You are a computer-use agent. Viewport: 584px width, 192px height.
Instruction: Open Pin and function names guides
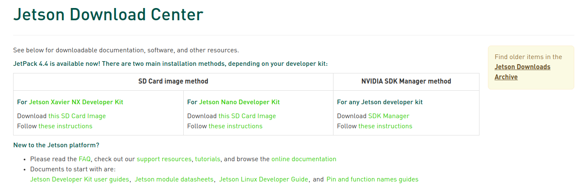pos(372,179)
